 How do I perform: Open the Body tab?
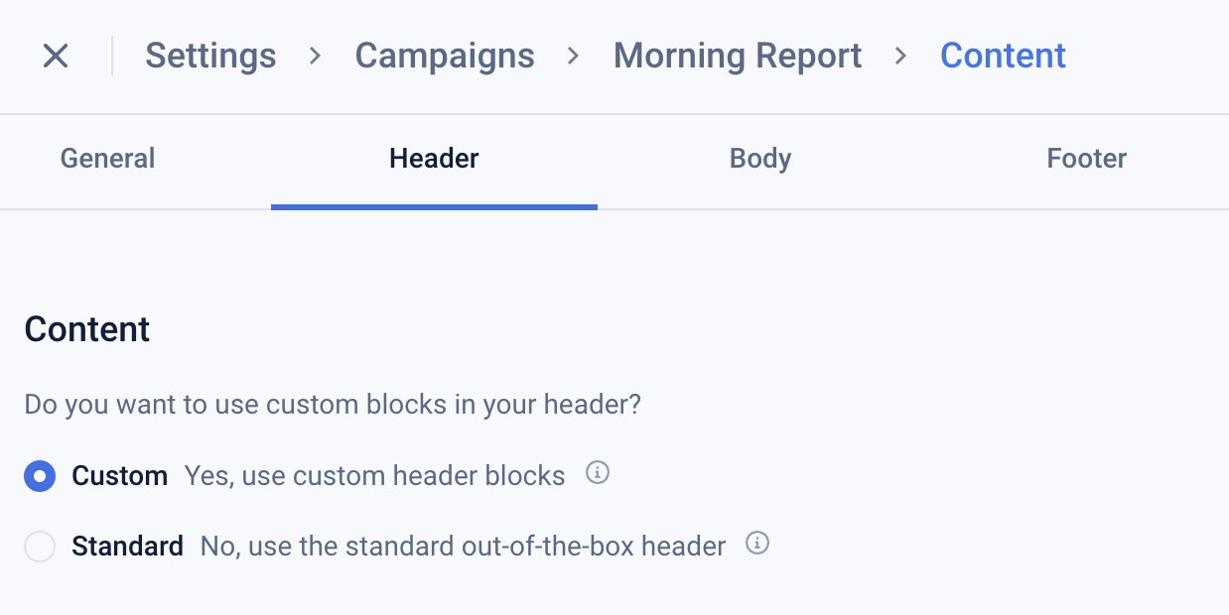tap(760, 159)
